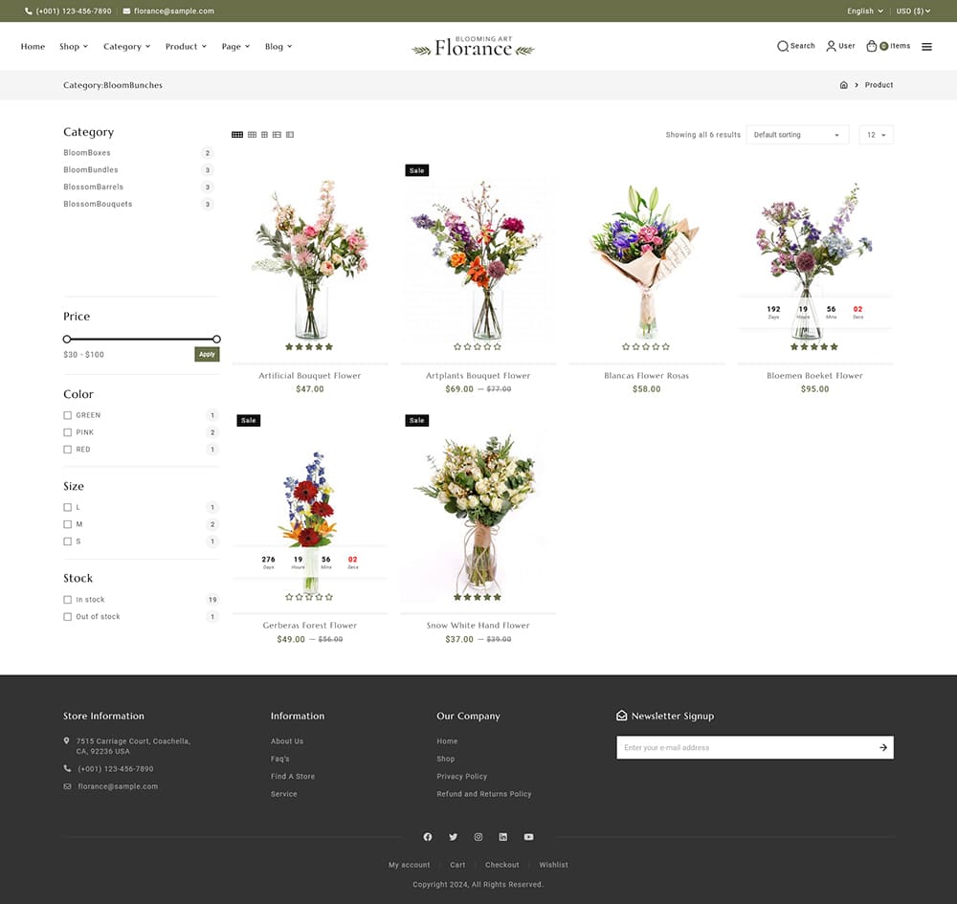Enable the GREEN color filter
The image size is (957, 904).
coord(68,414)
